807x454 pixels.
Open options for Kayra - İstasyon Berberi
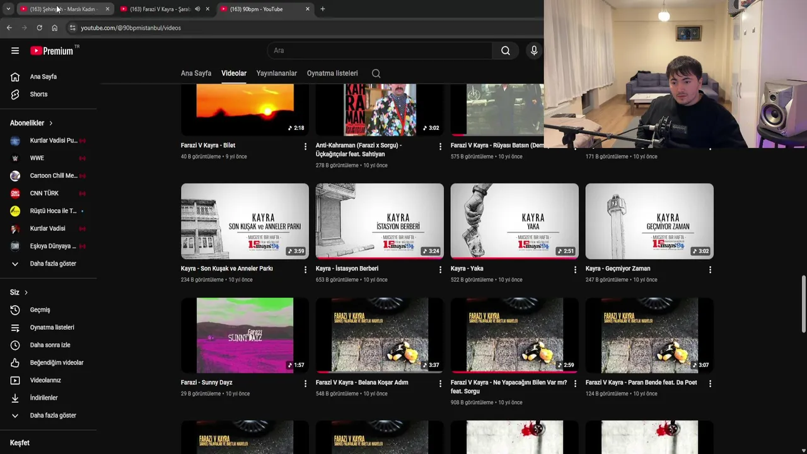(440, 269)
